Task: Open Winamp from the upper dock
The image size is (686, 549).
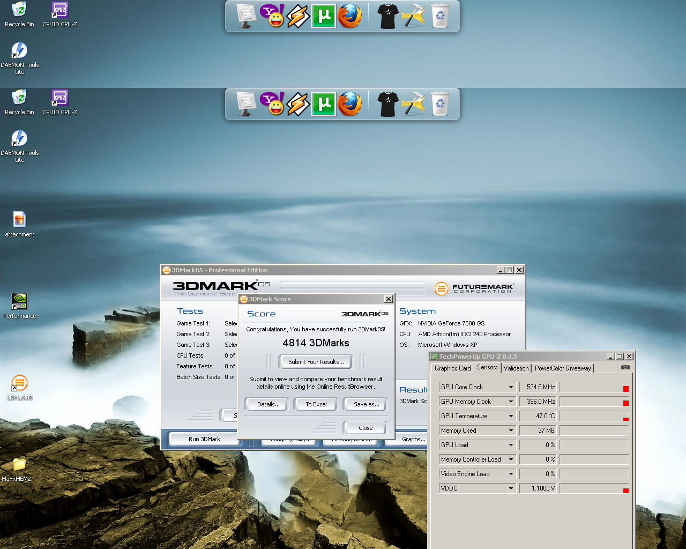Action: [x=298, y=16]
